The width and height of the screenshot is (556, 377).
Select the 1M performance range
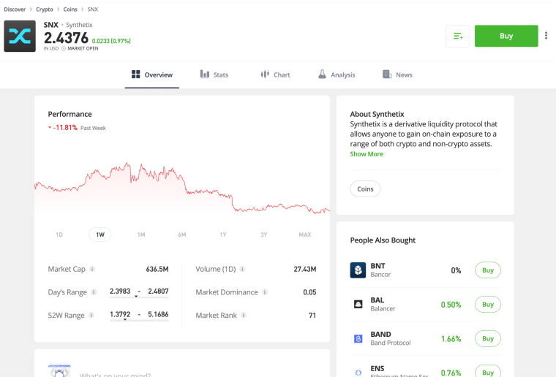(141, 235)
